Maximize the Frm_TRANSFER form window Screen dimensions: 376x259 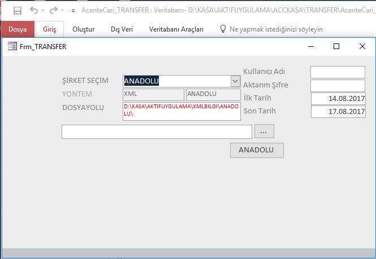point(336,47)
